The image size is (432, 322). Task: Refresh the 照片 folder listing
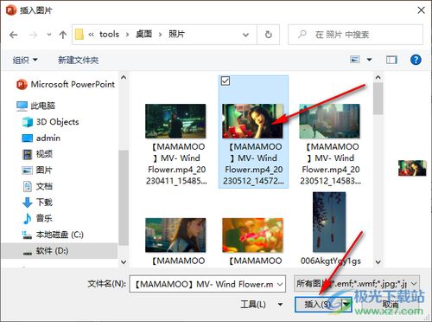click(x=268, y=35)
